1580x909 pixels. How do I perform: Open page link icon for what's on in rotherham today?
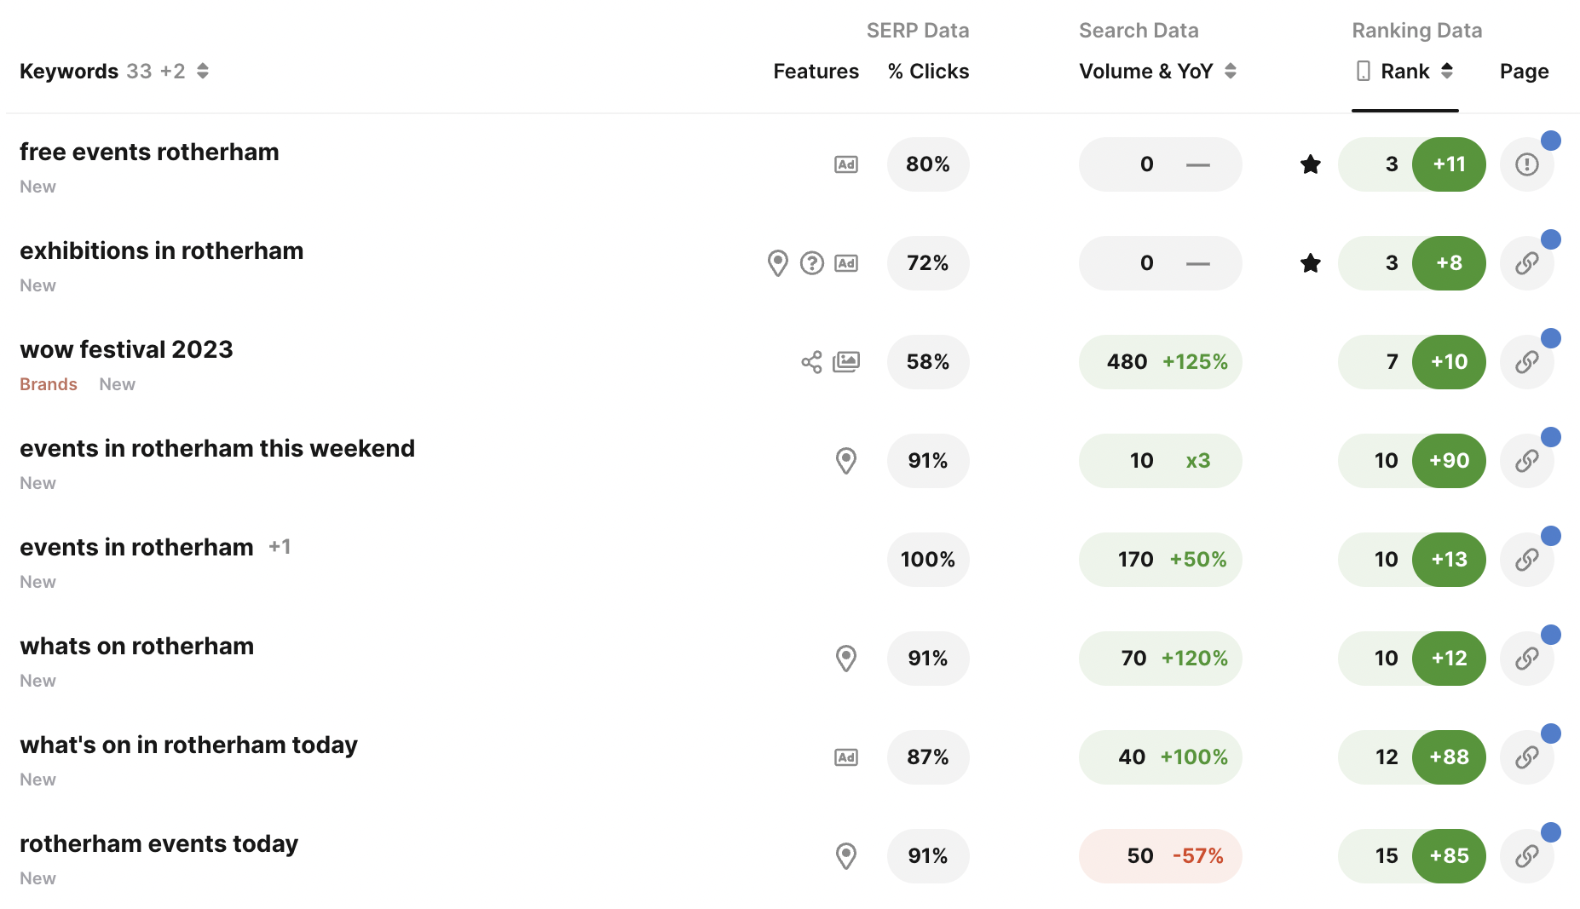tap(1526, 757)
